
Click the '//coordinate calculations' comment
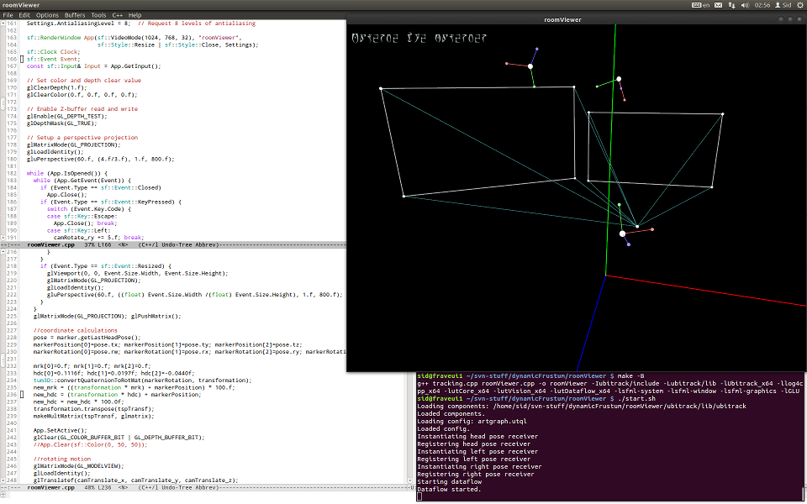tap(75, 330)
